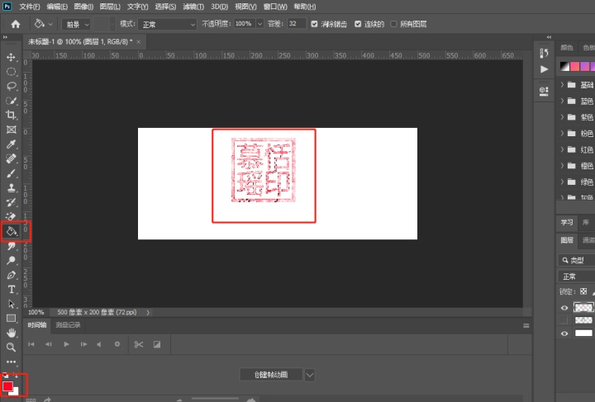
Task: Expand the 基础 swatch folder
Action: 563,85
